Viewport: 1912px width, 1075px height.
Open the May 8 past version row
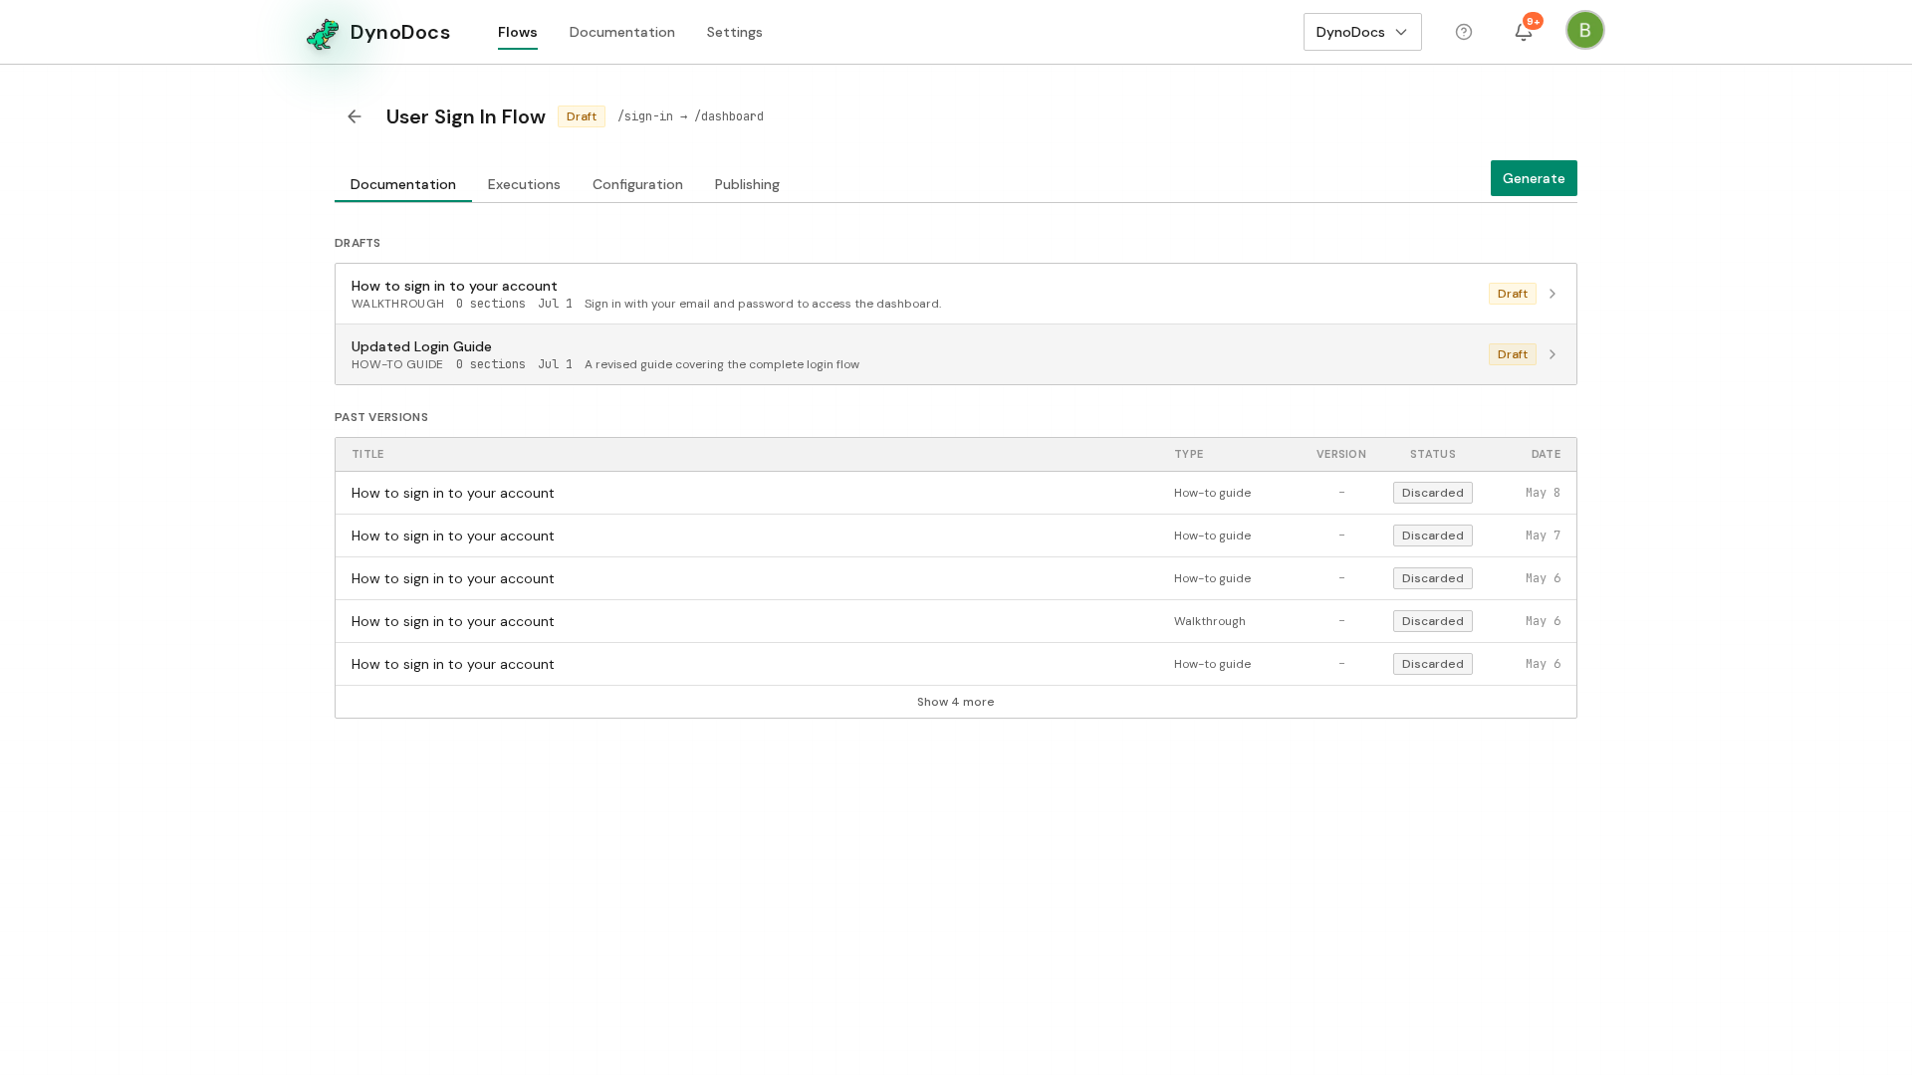(956, 493)
